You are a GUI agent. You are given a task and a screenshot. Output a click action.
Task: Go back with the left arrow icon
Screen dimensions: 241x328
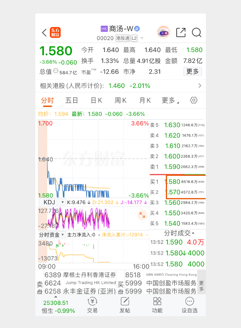(44, 33)
